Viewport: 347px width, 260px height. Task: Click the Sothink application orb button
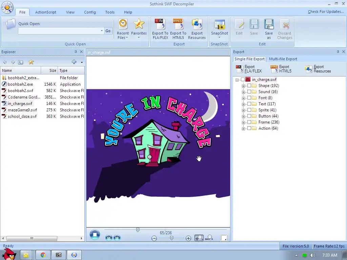click(7, 7)
